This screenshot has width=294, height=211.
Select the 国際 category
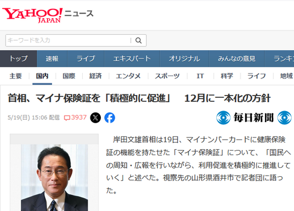click(x=69, y=76)
